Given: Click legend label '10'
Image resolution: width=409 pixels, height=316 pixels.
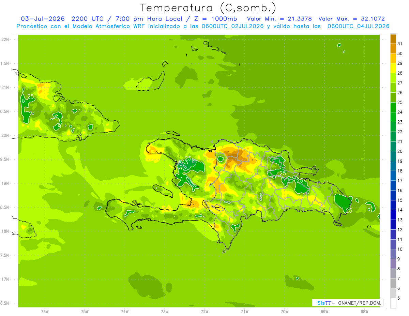Looking at the screenshot, I should (x=400, y=249).
